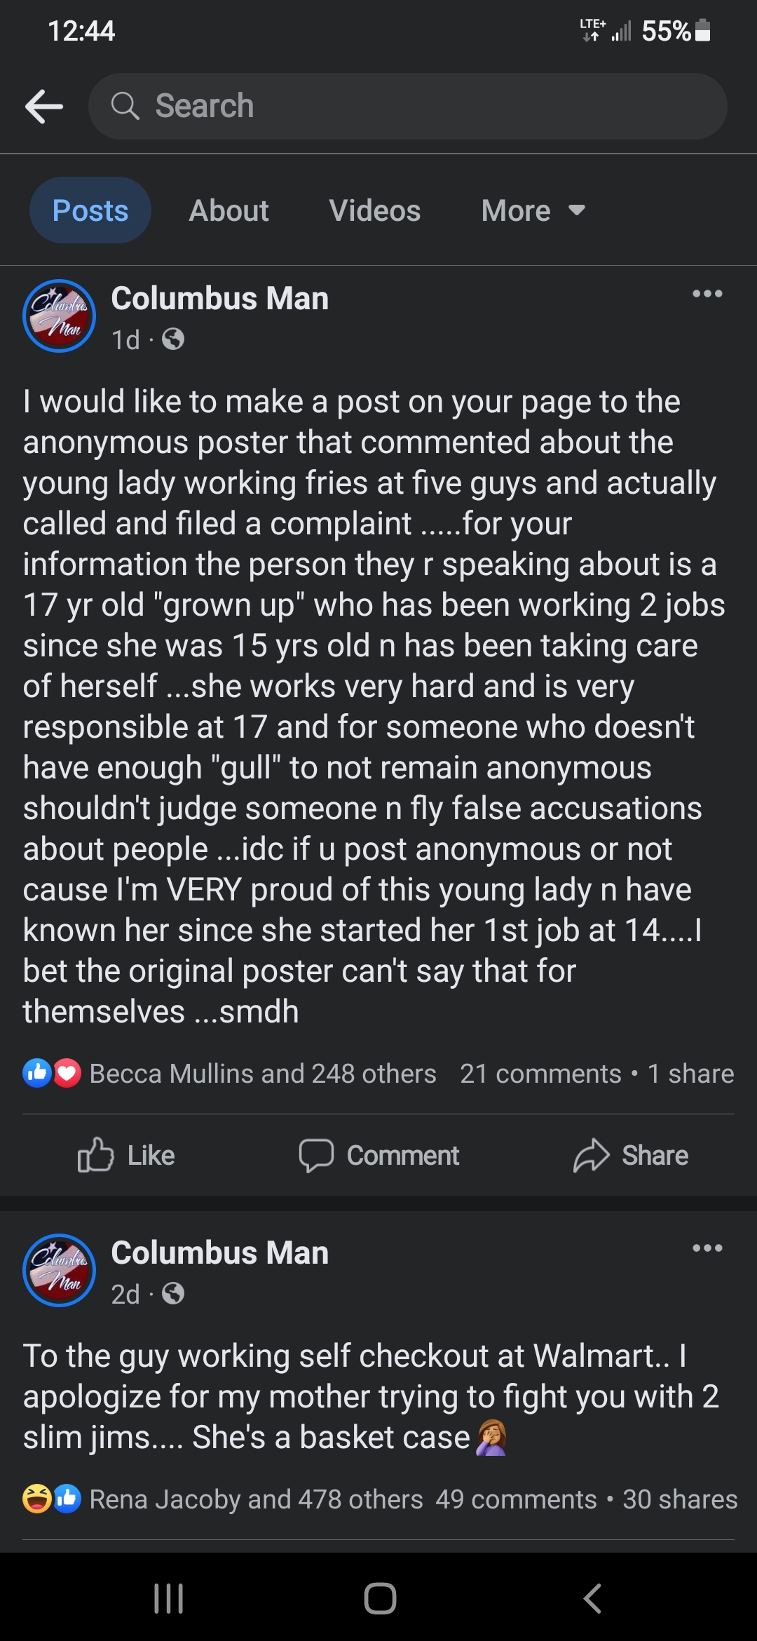
Task: Open options menu for first post
Action: coord(707,294)
